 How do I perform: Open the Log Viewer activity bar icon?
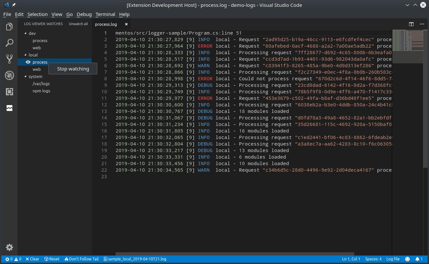pos(9,108)
